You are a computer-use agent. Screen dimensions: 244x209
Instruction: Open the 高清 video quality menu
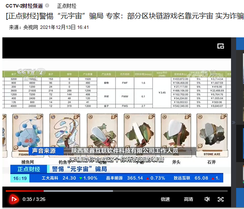click(188, 199)
